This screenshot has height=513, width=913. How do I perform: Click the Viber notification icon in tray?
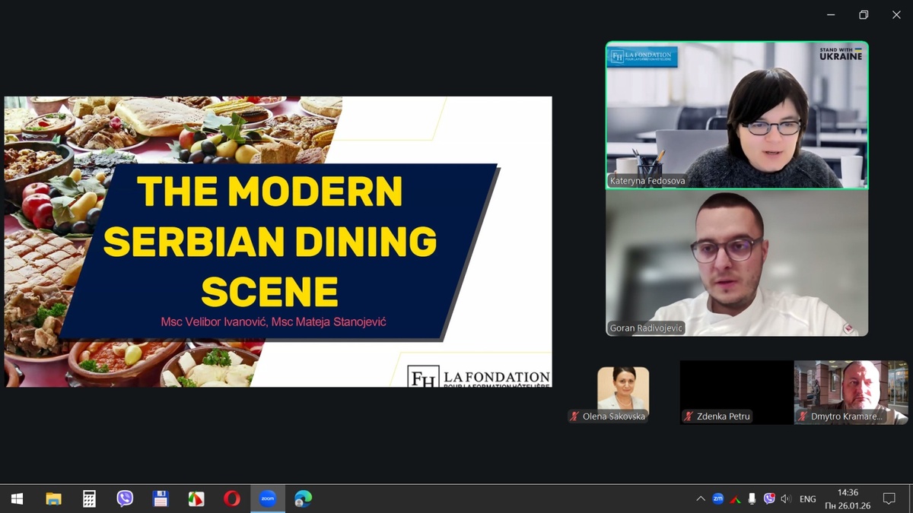coord(769,499)
